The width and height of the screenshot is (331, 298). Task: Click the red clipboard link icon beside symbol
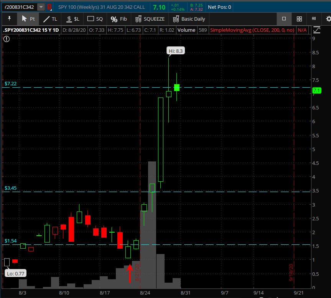(x=49, y=7)
